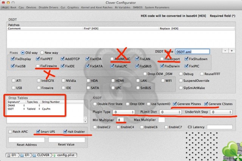Open Kernel and Kext Patches tab
242x161 pixels.
pos(97,8)
